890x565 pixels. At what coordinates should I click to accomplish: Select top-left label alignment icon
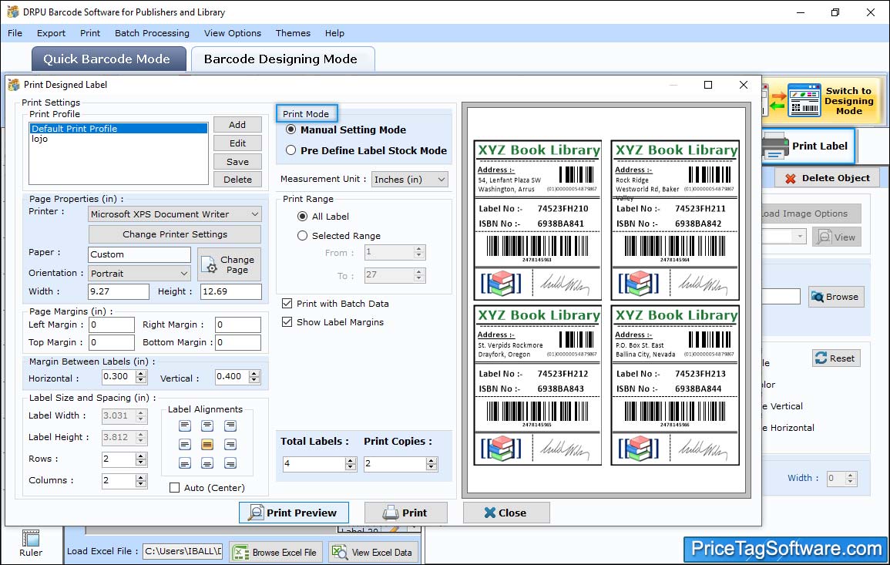[x=185, y=426]
